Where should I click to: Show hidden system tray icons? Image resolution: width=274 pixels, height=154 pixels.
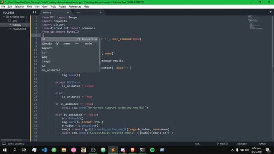[232, 150]
